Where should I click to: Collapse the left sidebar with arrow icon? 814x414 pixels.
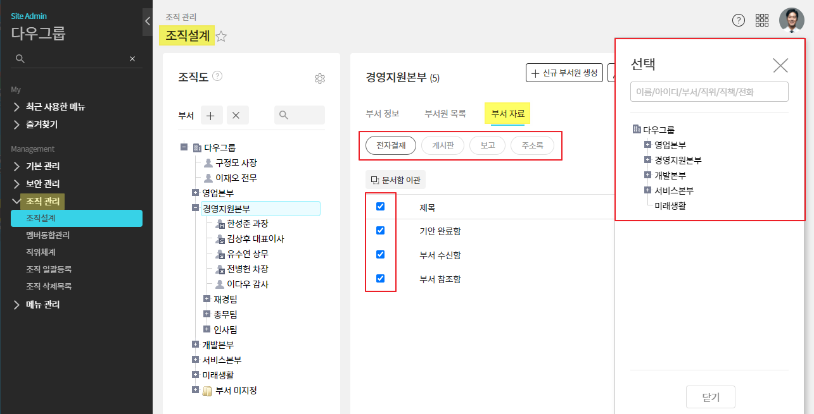click(x=147, y=22)
